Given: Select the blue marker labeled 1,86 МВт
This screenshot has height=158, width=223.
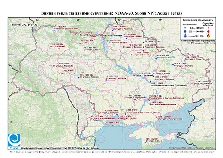Looking at the screenshot, I should (127, 38).
